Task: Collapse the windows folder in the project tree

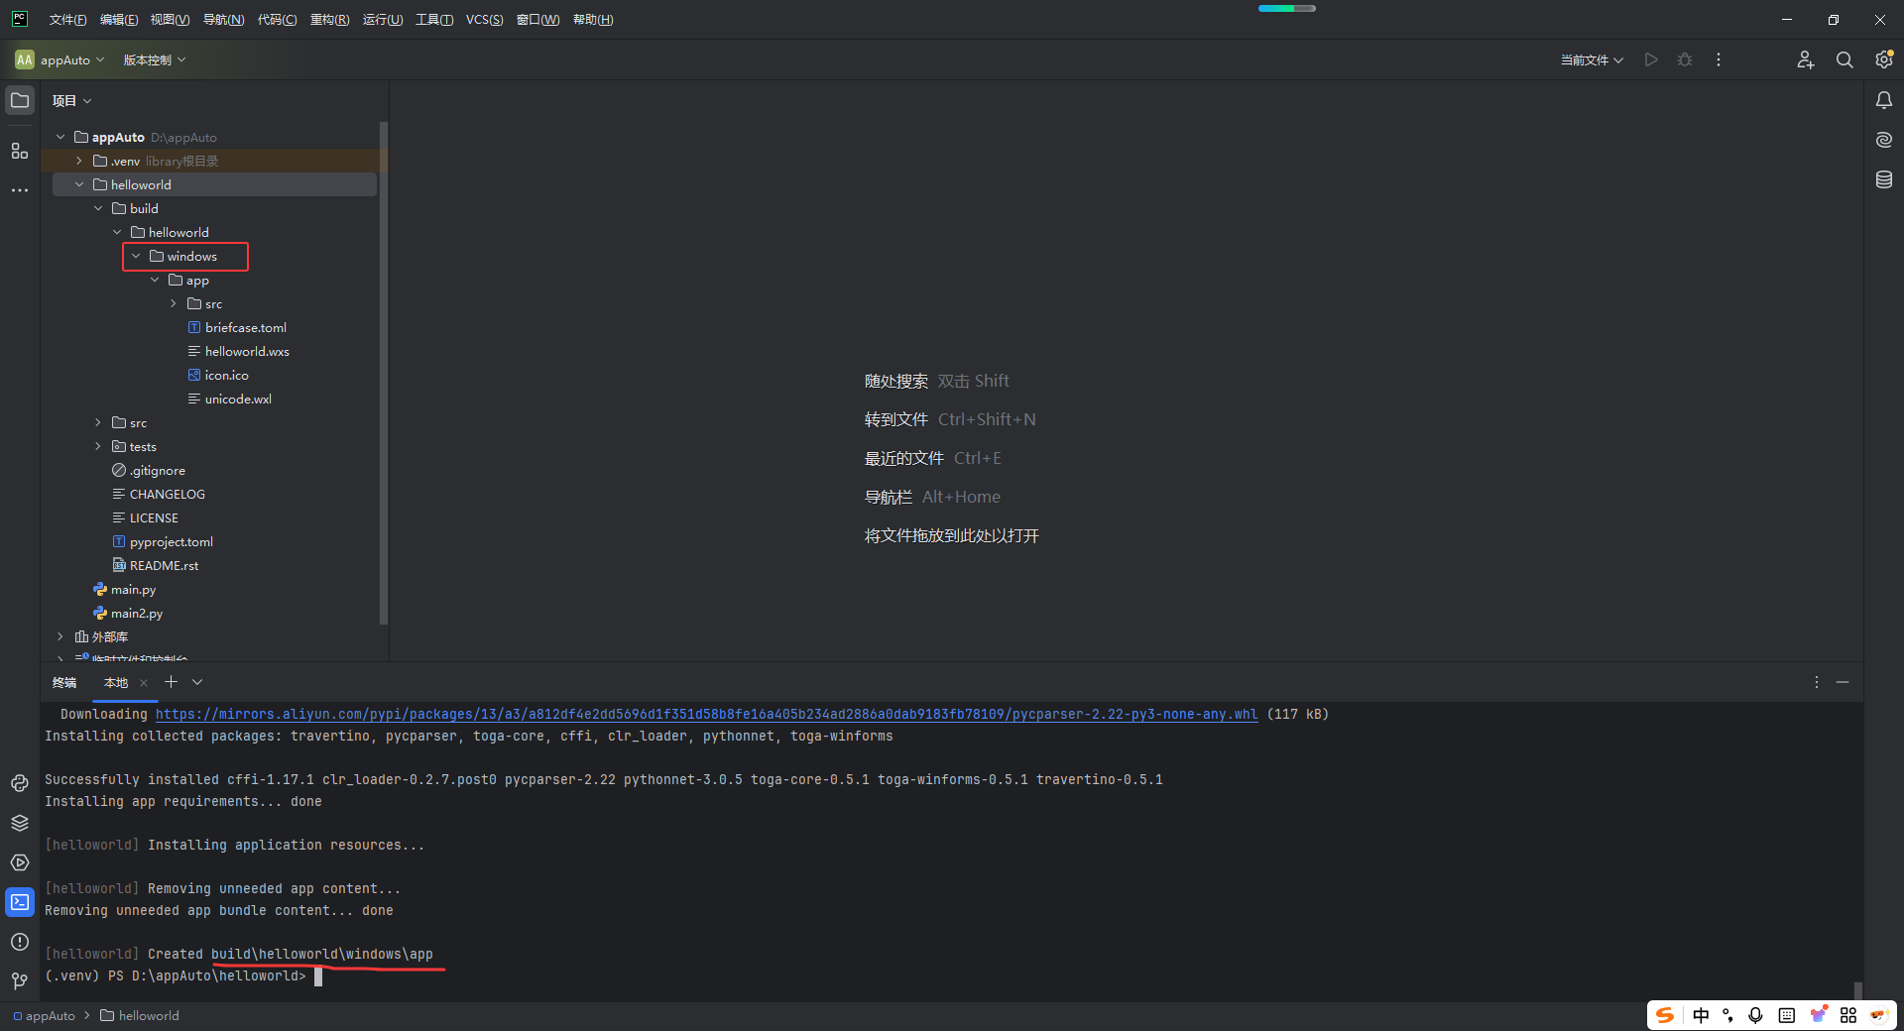Action: (x=138, y=256)
